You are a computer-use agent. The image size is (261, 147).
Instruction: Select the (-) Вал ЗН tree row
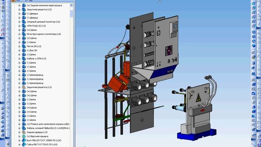pyautogui.click(x=32, y=50)
